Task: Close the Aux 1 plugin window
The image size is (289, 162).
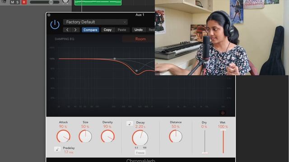Action: (49, 15)
